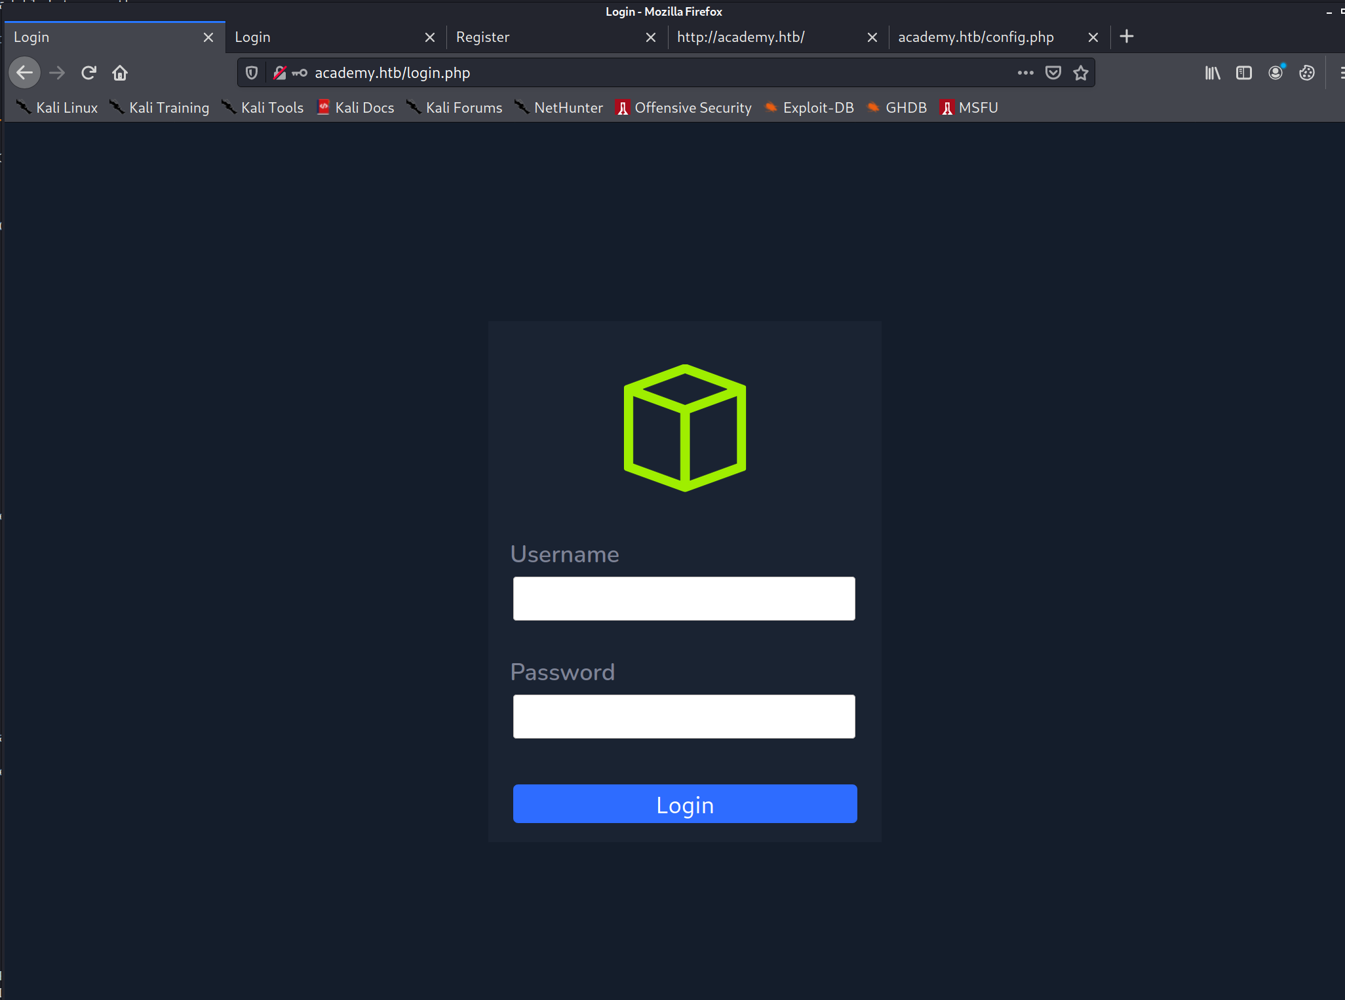Switch to the Register tab
1345x1000 pixels.
(x=544, y=37)
